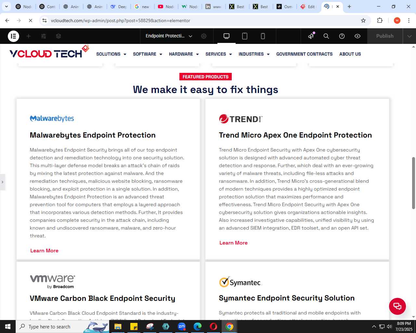Bookmark this page with star icon

(363, 20)
